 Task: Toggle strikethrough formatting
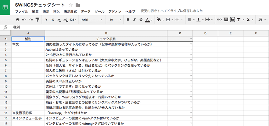[x=141, y=20]
